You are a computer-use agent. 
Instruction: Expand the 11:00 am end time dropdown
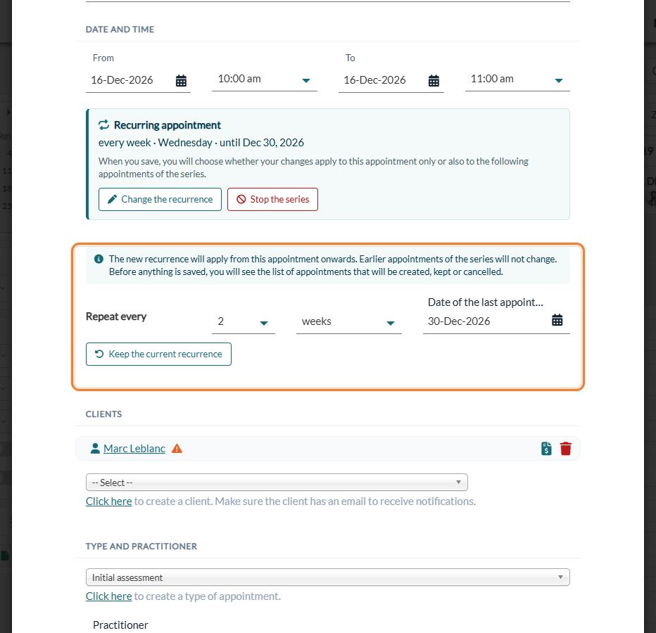click(x=517, y=79)
